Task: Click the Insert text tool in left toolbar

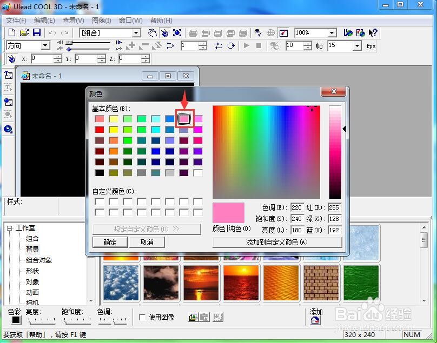Action: point(8,75)
